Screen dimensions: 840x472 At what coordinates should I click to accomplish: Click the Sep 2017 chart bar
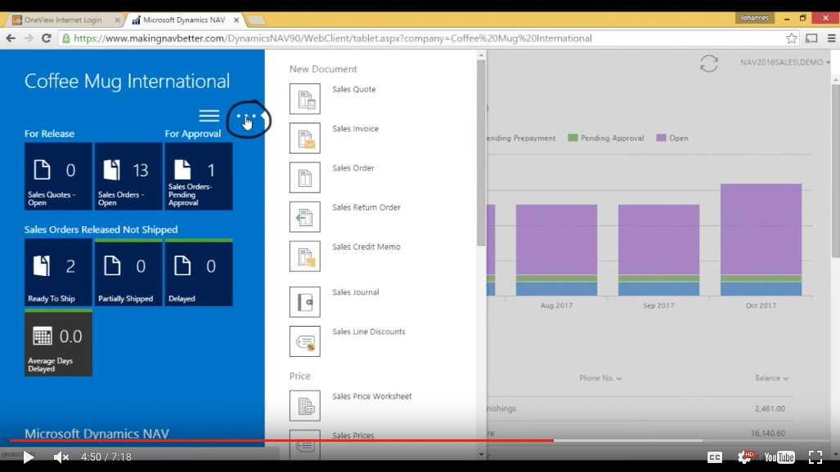click(x=658, y=250)
